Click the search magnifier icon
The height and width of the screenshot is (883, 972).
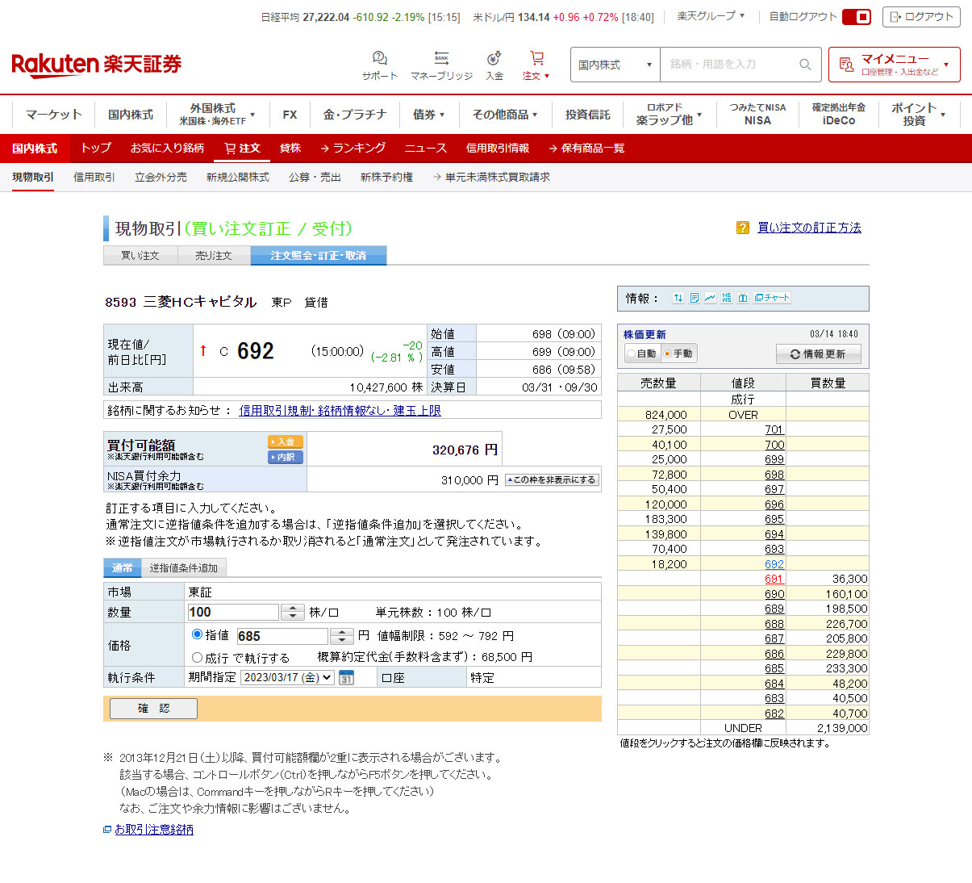pos(805,65)
